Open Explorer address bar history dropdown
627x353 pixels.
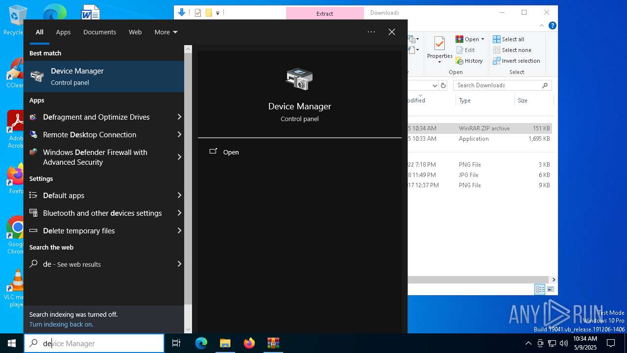click(434, 85)
